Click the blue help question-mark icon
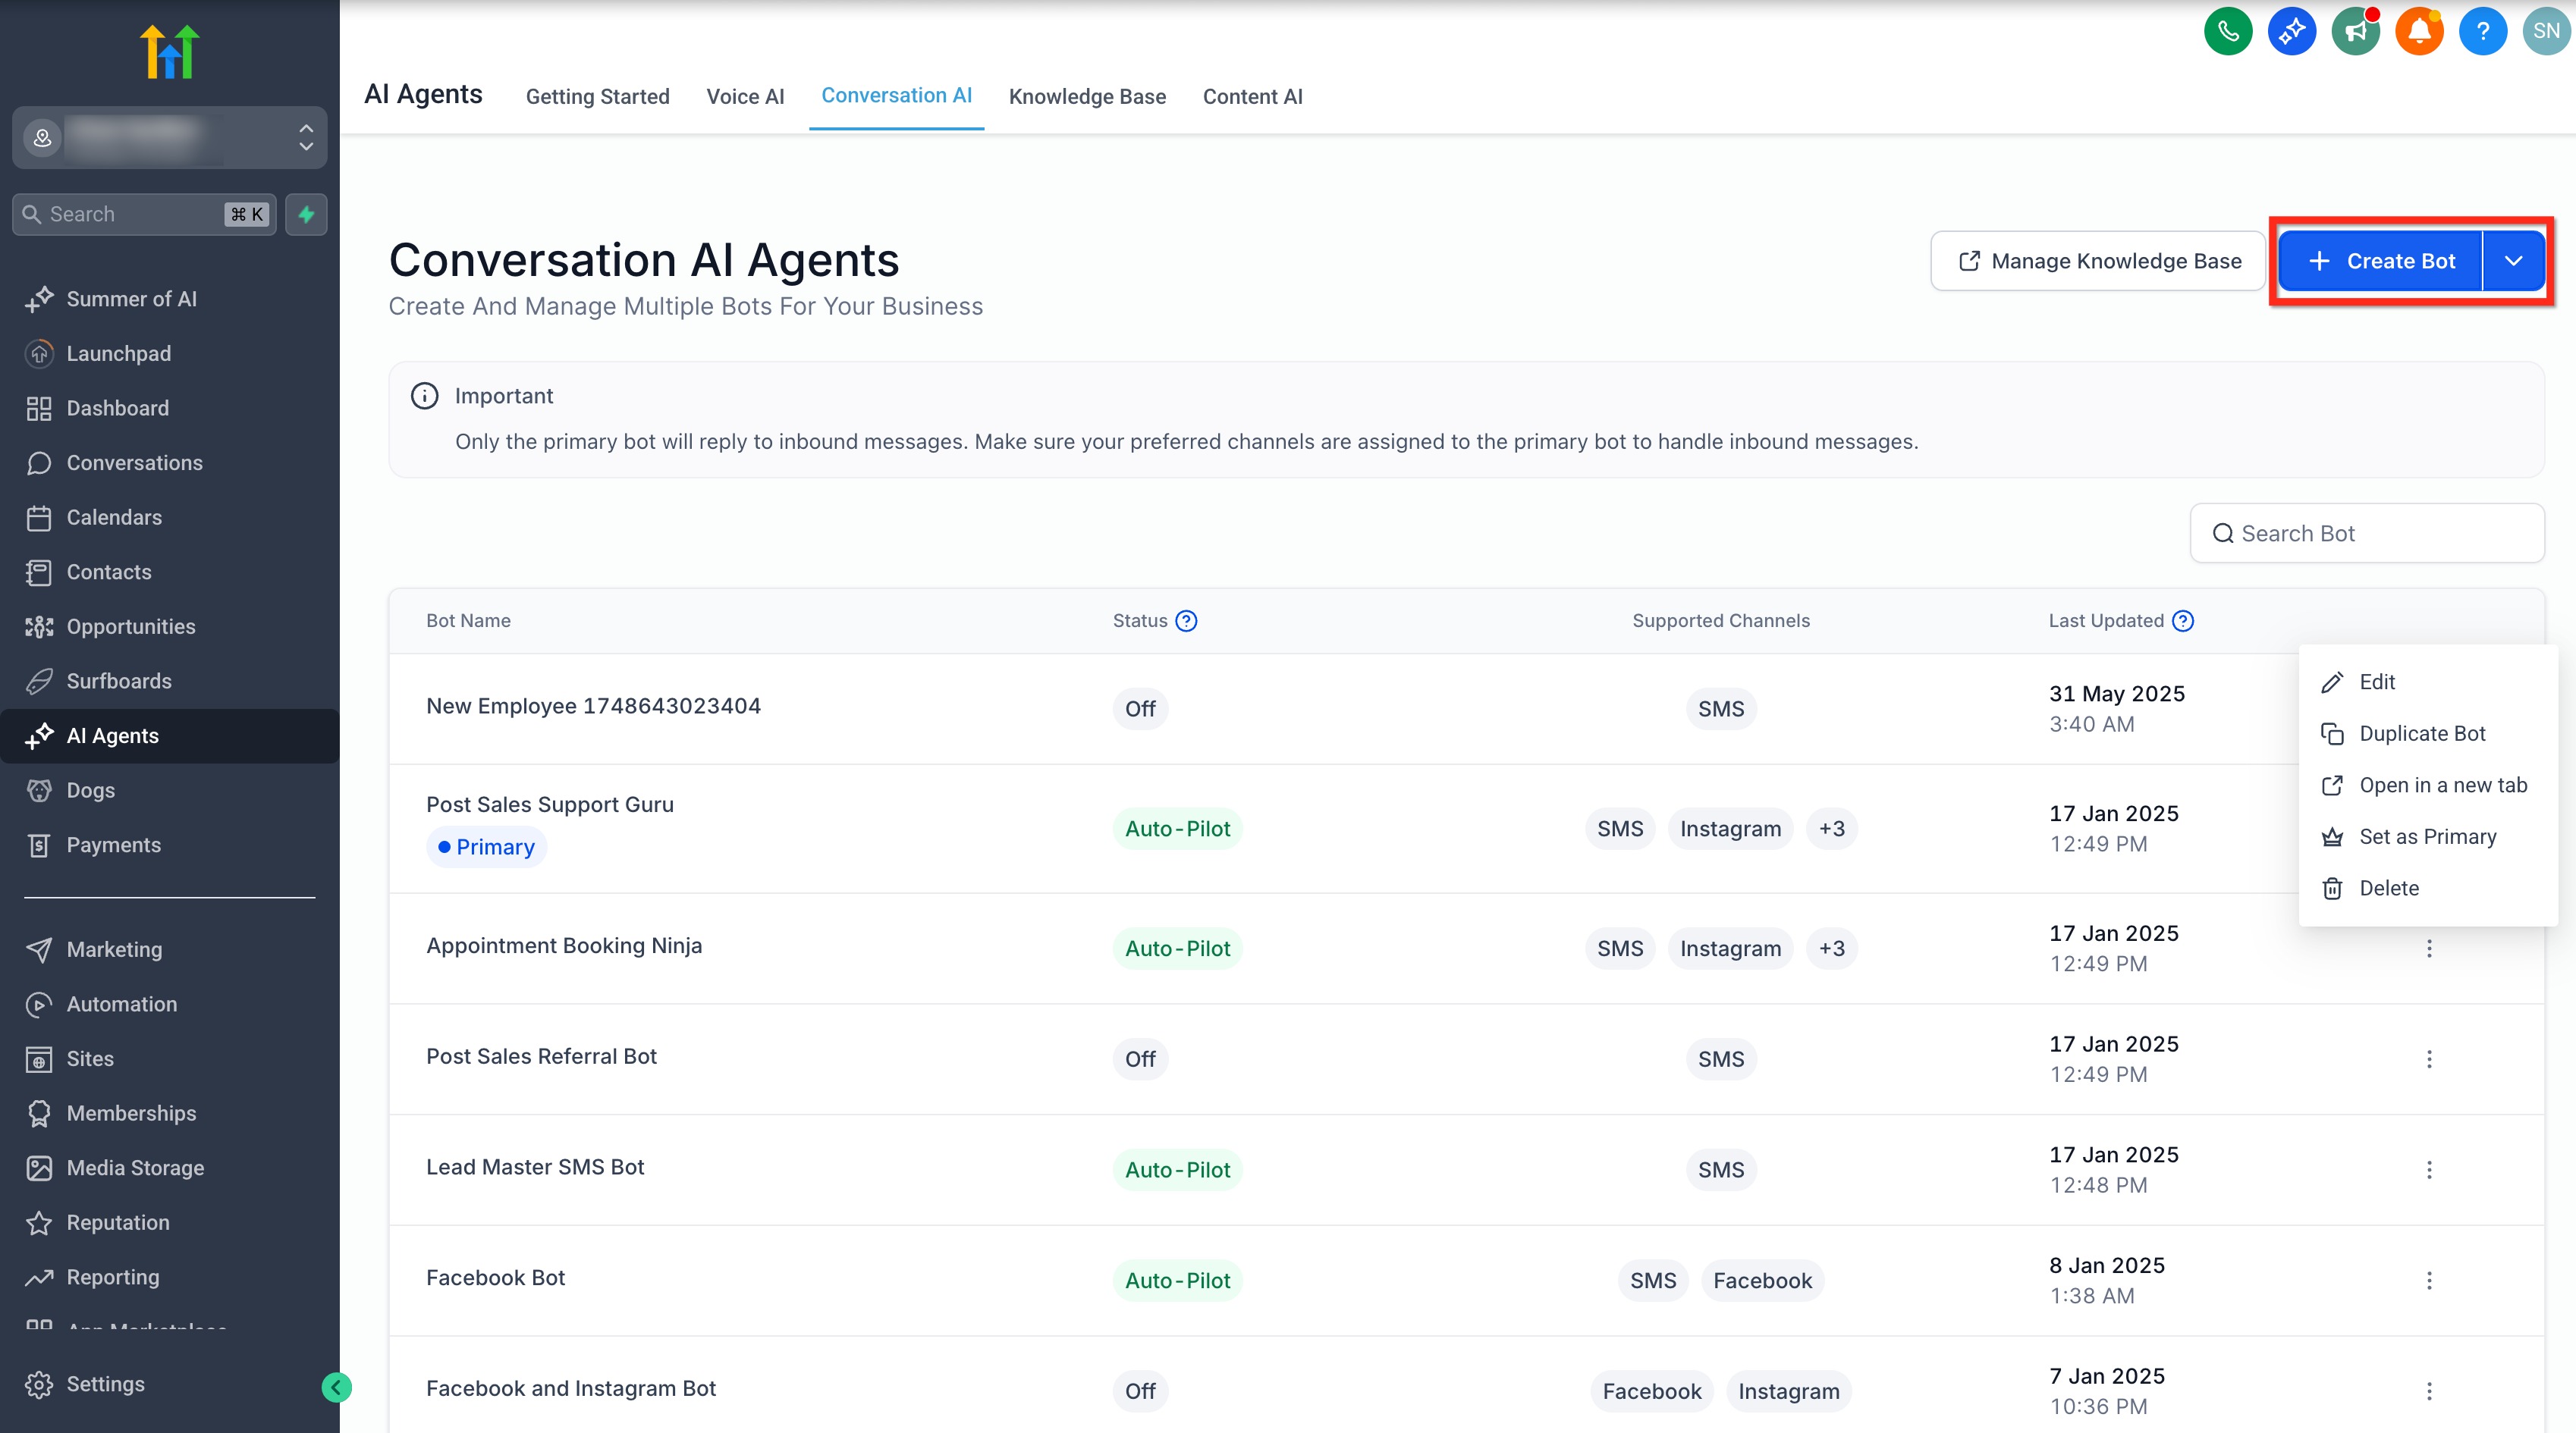This screenshot has height=1433, width=2576. [2482, 31]
